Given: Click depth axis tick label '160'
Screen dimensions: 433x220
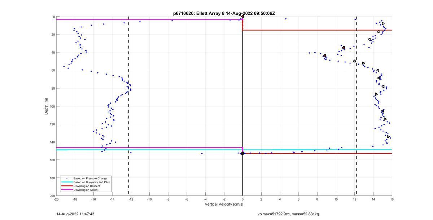Looking at the screenshot, I should [52, 160].
